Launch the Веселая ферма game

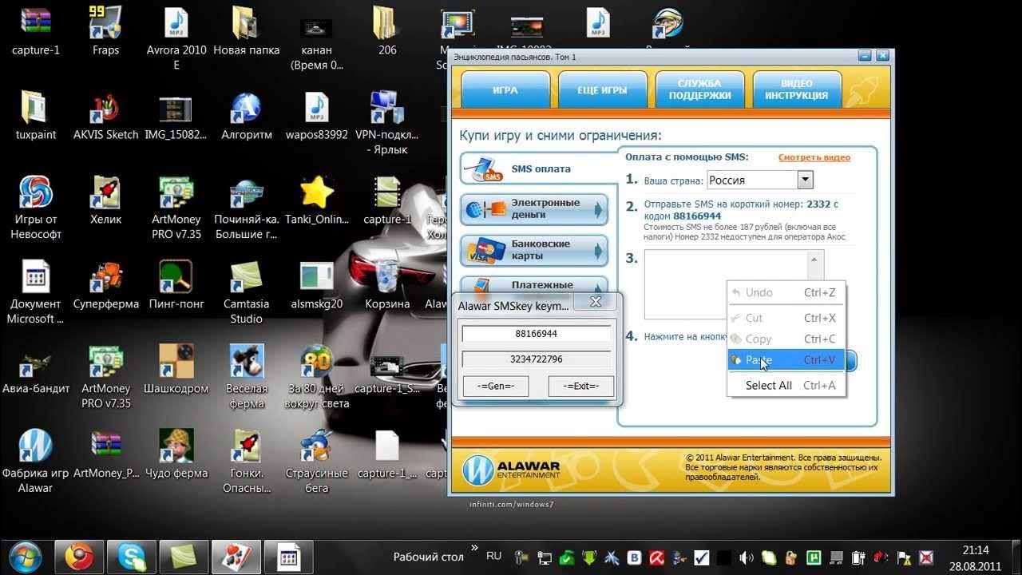pyautogui.click(x=247, y=377)
